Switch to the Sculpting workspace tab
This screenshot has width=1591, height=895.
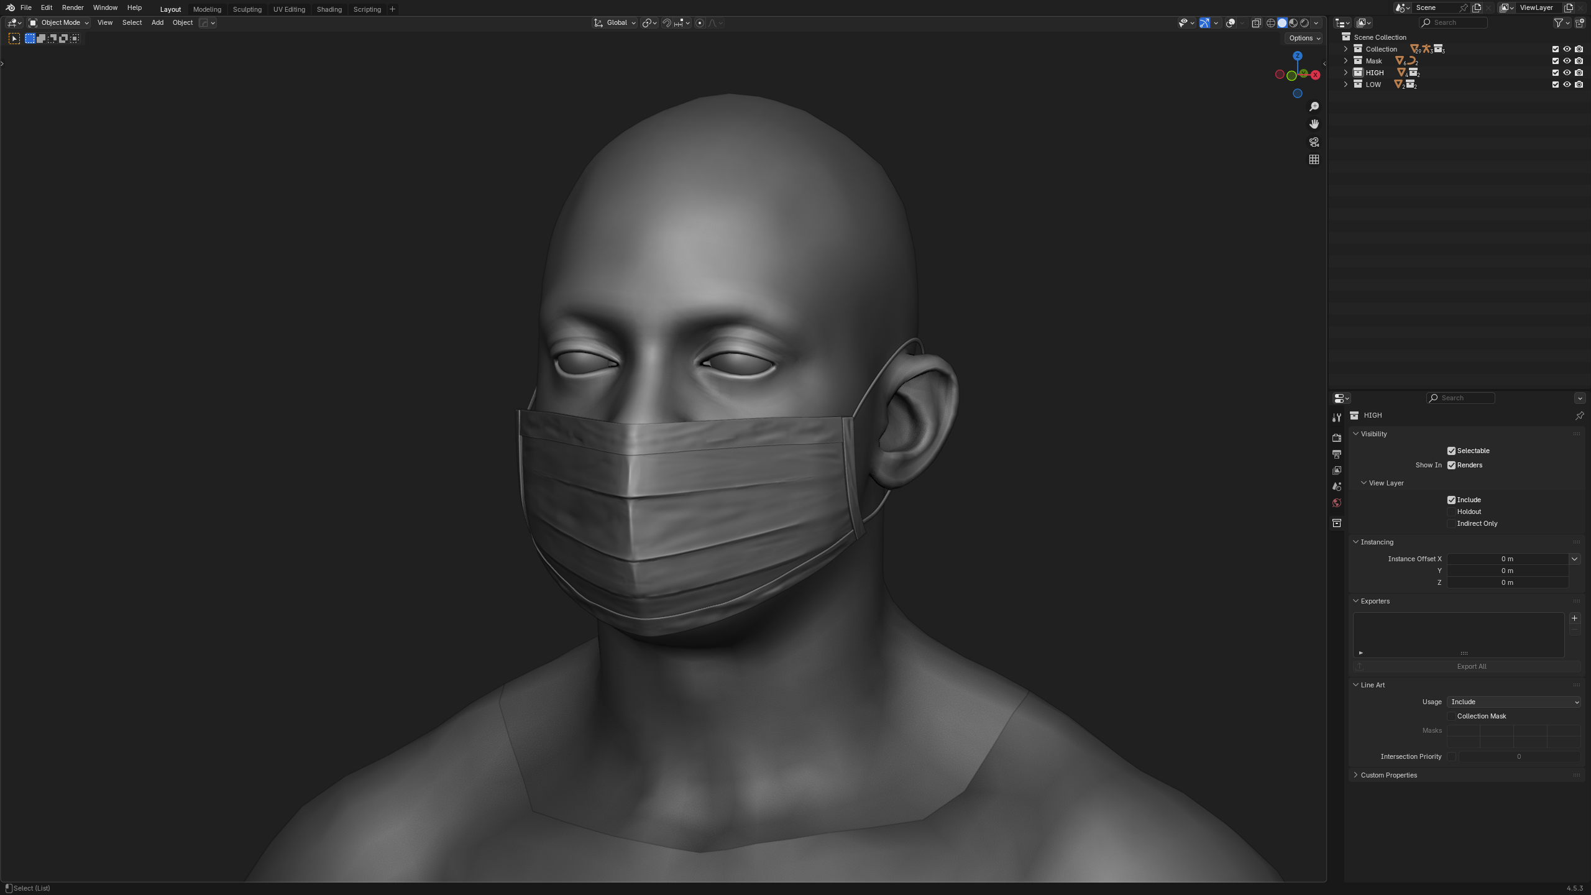pyautogui.click(x=247, y=9)
